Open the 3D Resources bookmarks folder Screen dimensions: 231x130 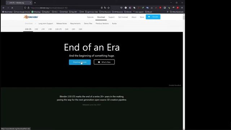(117, 12)
